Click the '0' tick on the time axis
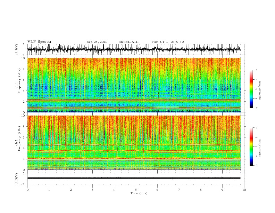Viewport: 275px width, 213px height. (x=27, y=190)
